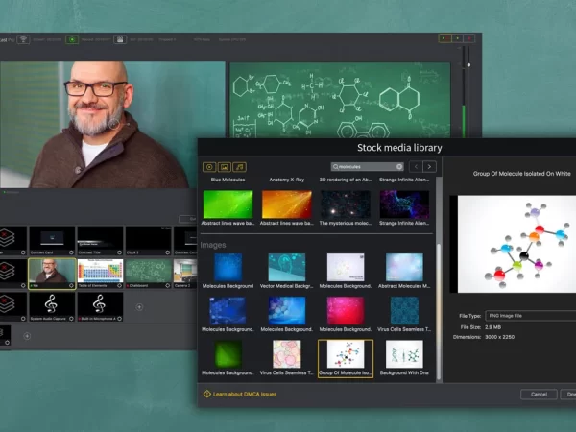Select the orange Abstract lines wave video thumbnail

tap(286, 204)
